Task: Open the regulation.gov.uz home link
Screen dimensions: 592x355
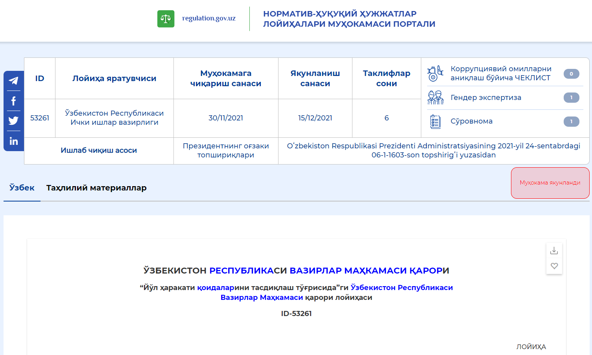Action: 208,18
